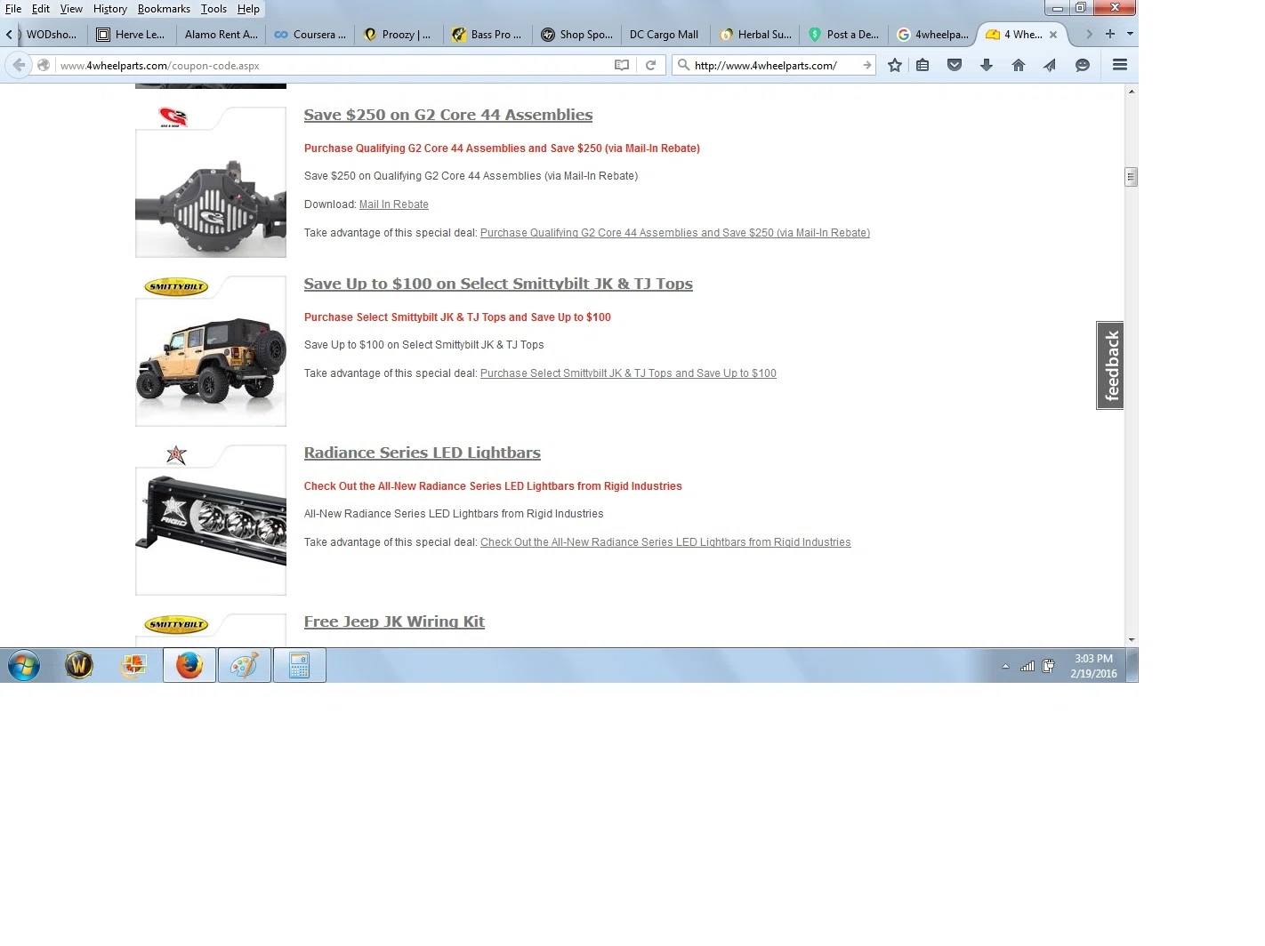The width and height of the screenshot is (1265, 946).
Task: Click the Firefox taskbar icon
Action: tap(189, 665)
